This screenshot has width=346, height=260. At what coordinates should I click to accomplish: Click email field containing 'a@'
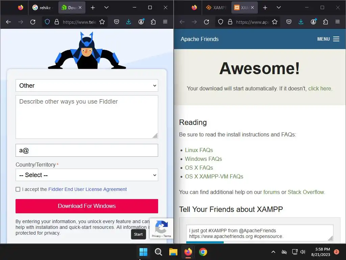(x=87, y=150)
